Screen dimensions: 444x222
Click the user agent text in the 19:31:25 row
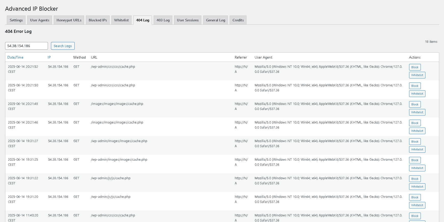(328, 162)
